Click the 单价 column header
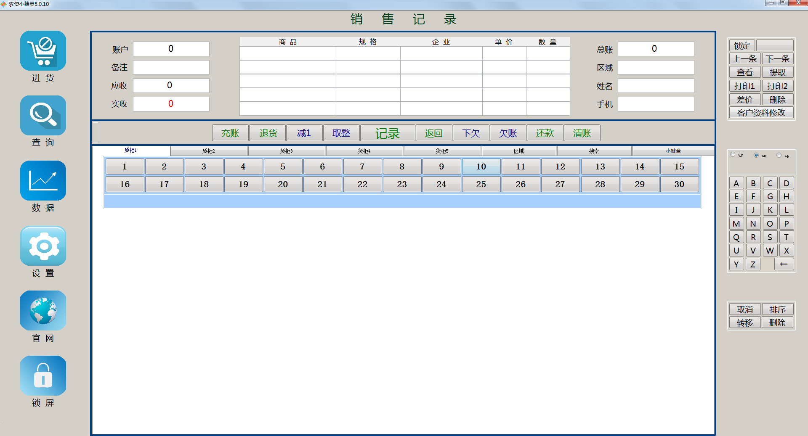Viewport: 808px width, 436px height. [504, 42]
